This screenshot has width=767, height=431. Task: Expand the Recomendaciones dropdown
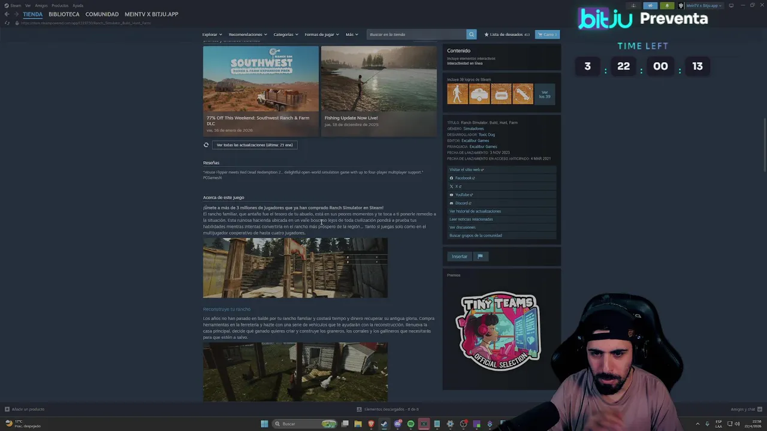(247, 34)
